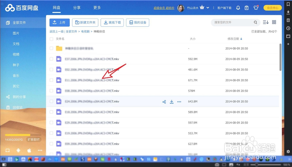This screenshot has width=292, height=167.
Task: Click the storage usage progress bar
Action: (23, 135)
